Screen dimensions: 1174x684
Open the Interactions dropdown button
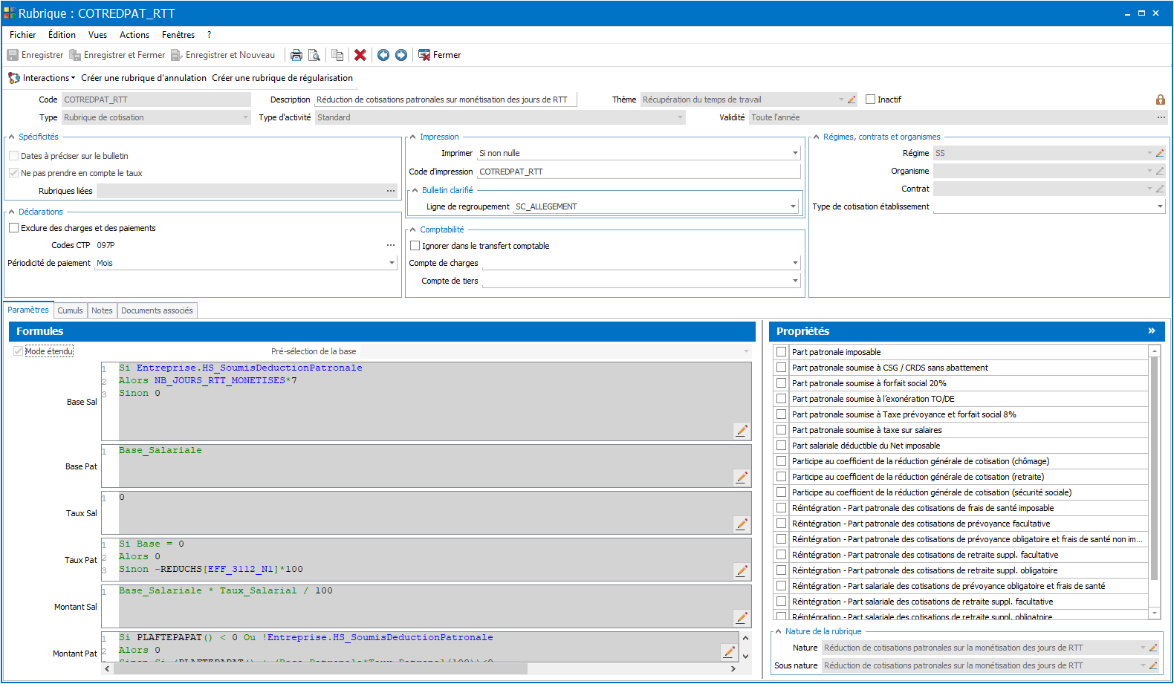pos(42,78)
